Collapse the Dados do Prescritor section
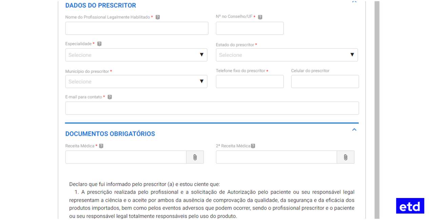The width and height of the screenshot is (434, 220). [354, 2]
